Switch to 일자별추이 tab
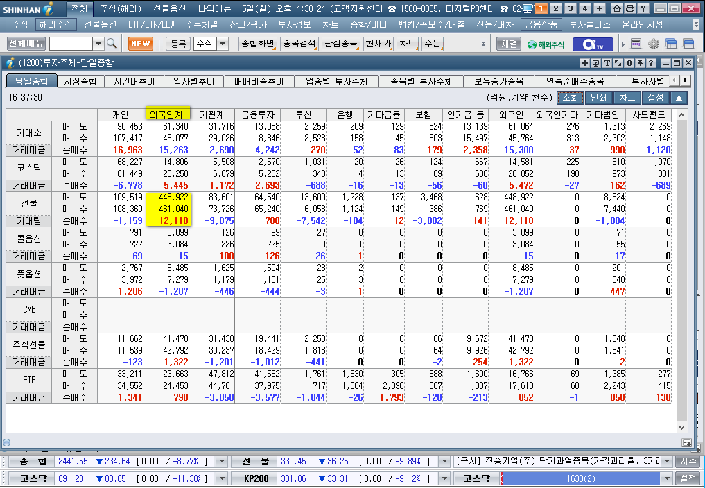 click(x=194, y=81)
